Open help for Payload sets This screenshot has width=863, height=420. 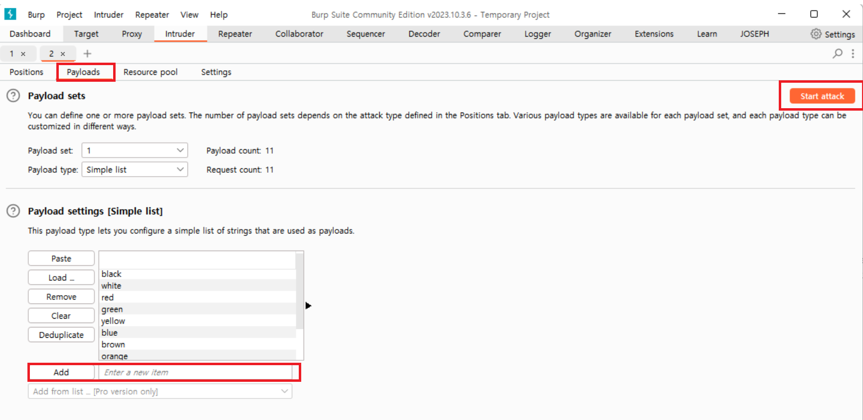13,95
